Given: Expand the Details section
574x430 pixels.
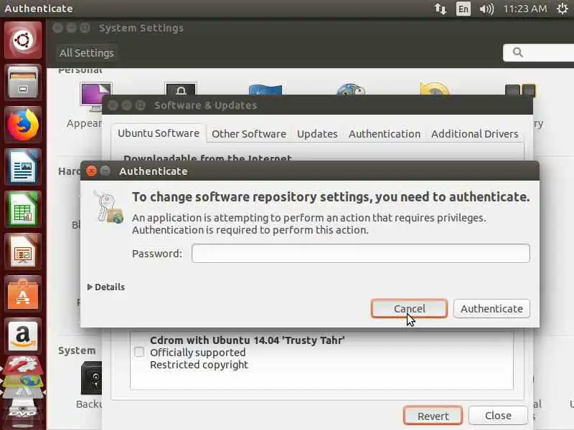Looking at the screenshot, I should [106, 287].
